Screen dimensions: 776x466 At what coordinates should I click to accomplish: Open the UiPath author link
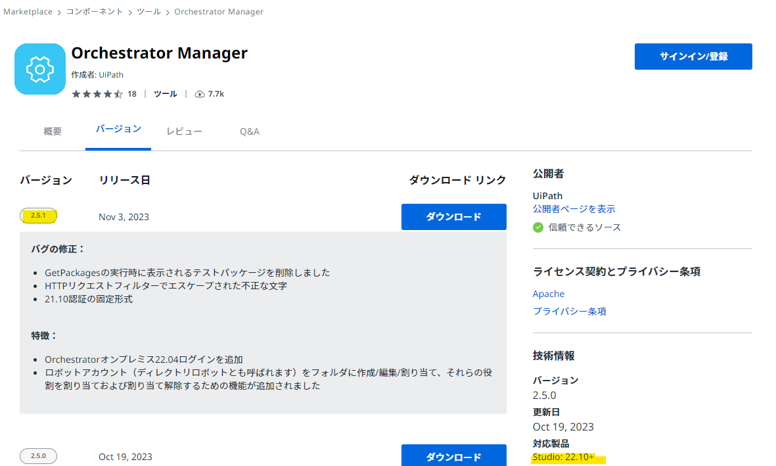pyautogui.click(x=110, y=74)
